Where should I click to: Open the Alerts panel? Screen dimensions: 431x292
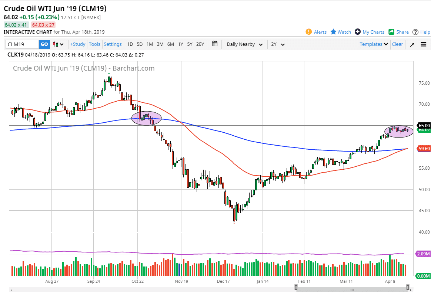pyautogui.click(x=316, y=32)
